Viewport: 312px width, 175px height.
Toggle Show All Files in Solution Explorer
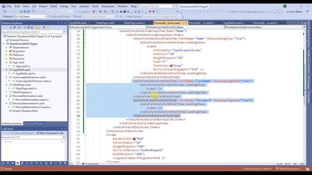click(32, 27)
